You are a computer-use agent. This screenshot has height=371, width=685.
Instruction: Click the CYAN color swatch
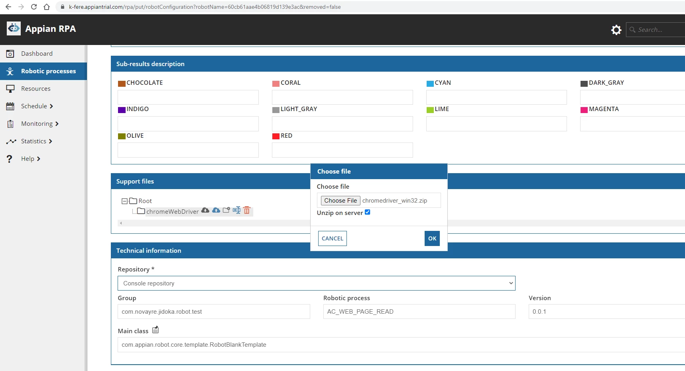point(430,84)
